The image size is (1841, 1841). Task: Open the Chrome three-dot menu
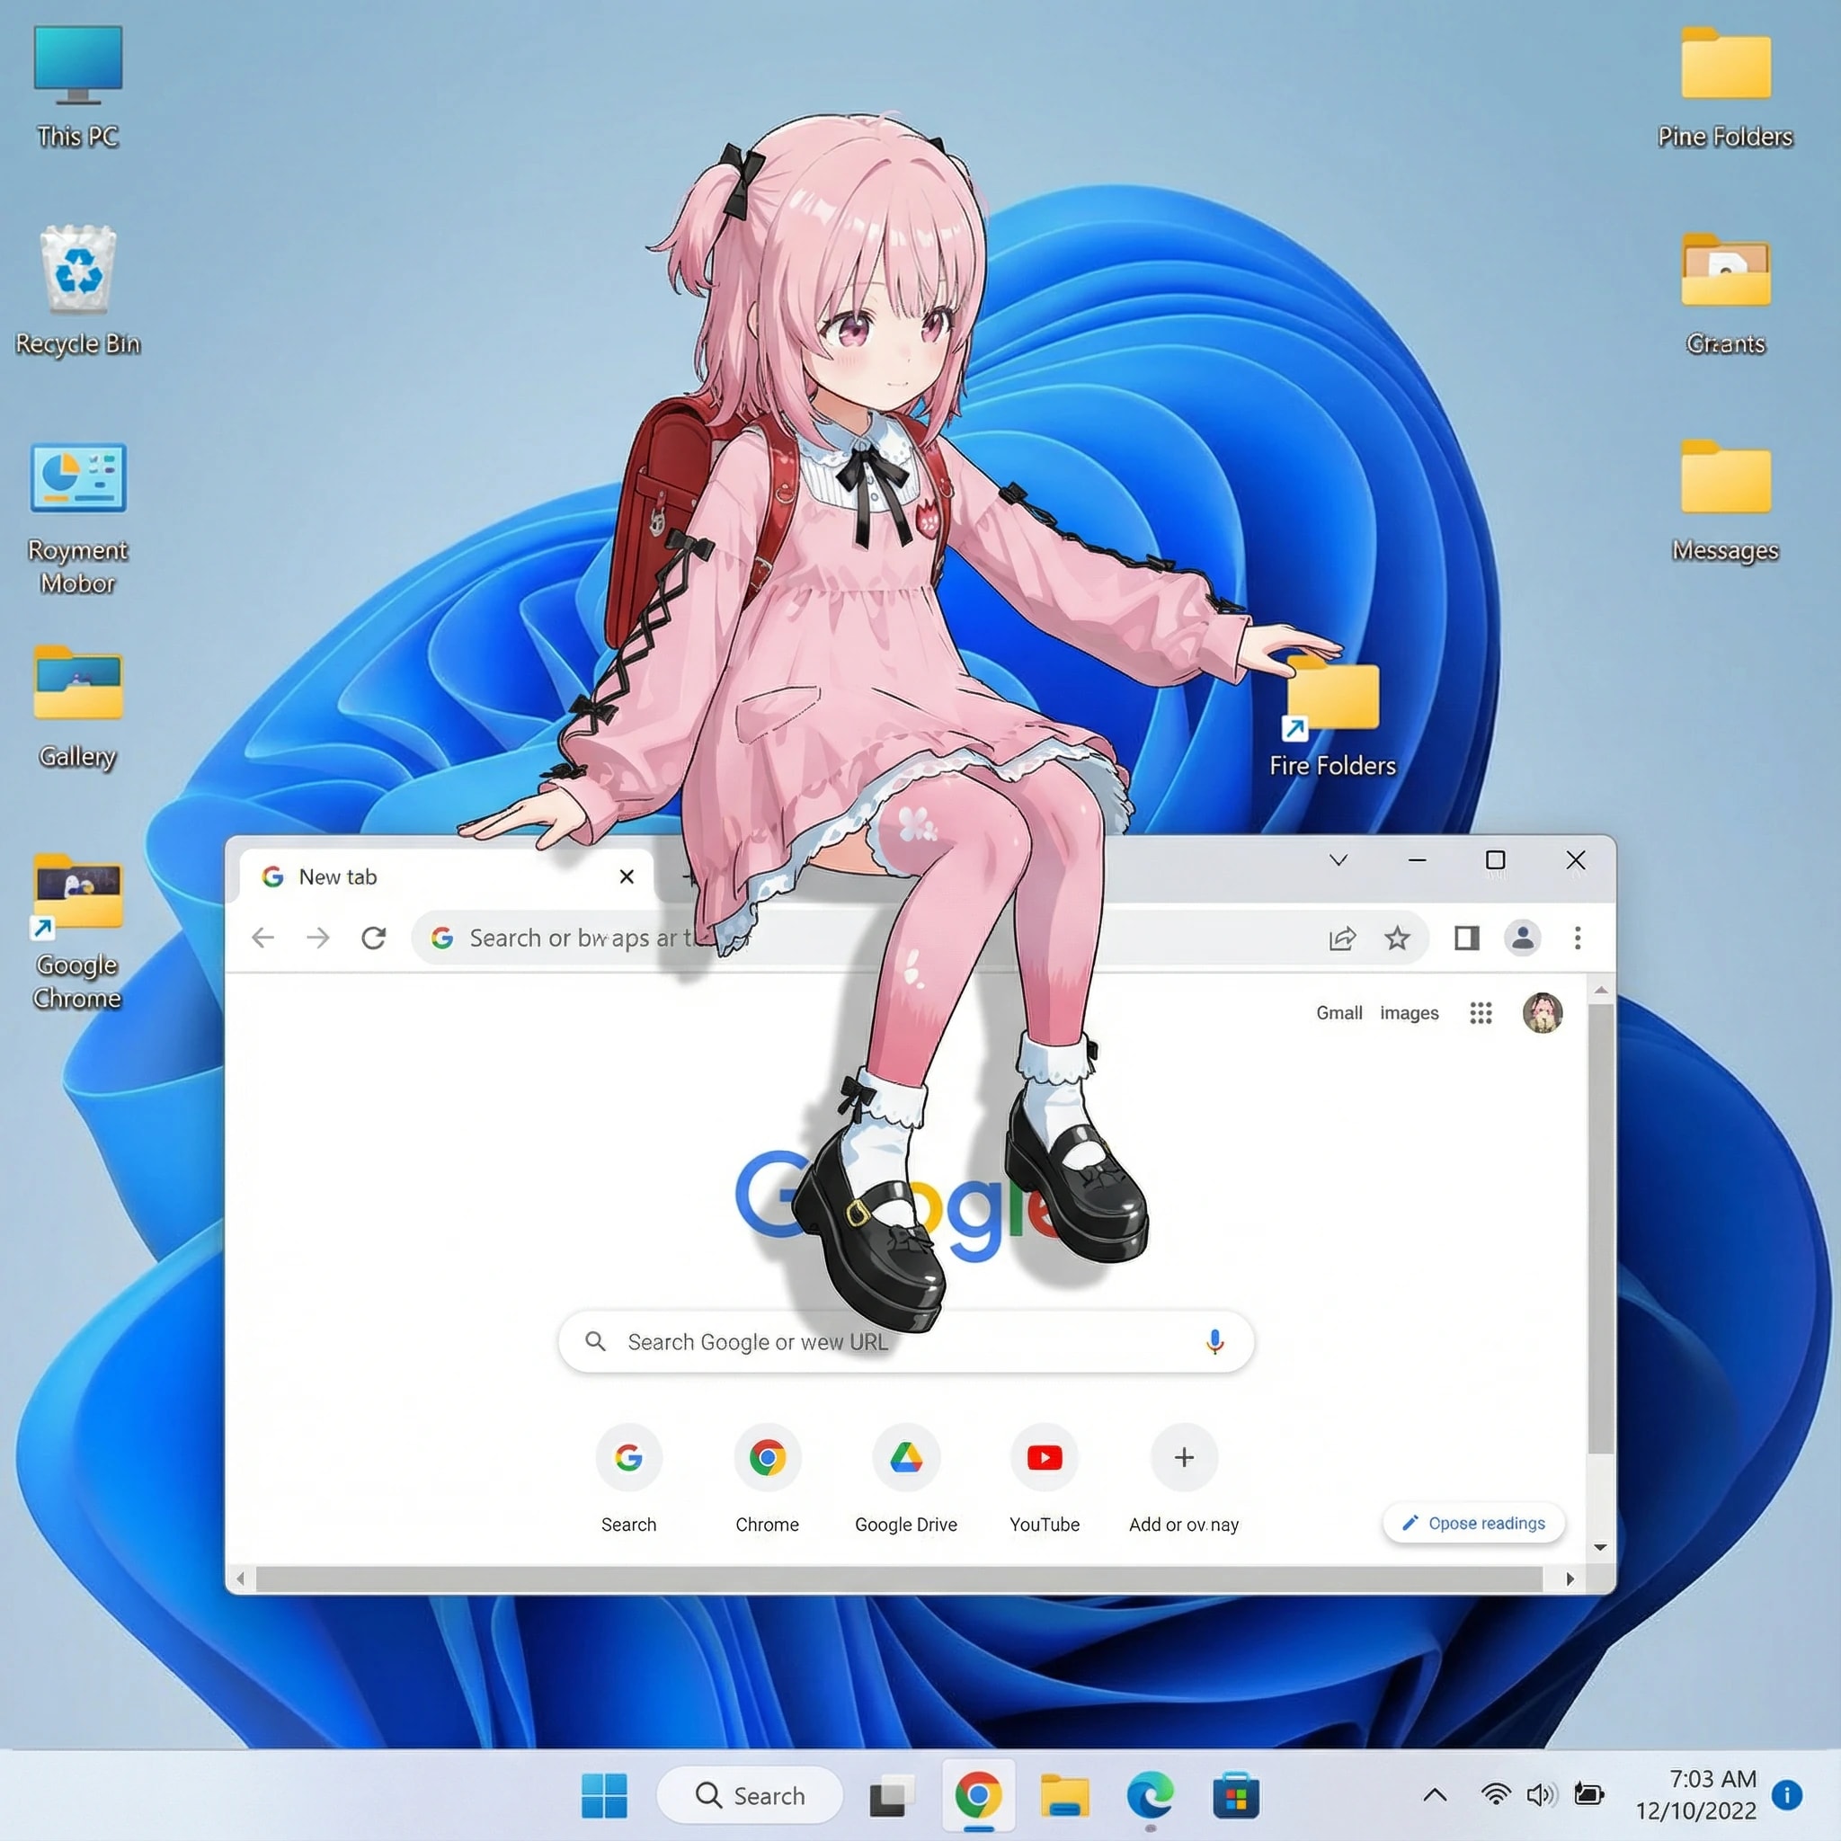click(x=1577, y=938)
